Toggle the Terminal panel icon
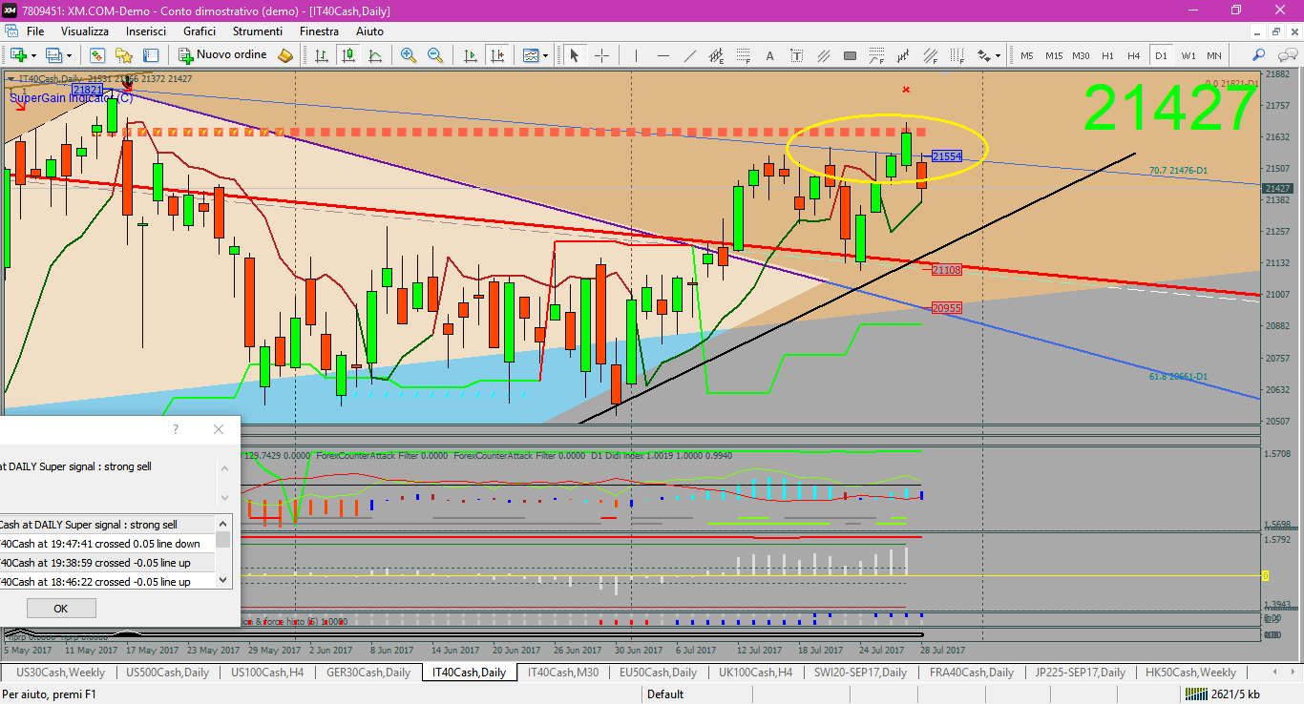 click(149, 55)
